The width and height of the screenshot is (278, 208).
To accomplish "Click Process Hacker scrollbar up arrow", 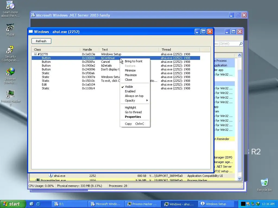I will point(239,55).
